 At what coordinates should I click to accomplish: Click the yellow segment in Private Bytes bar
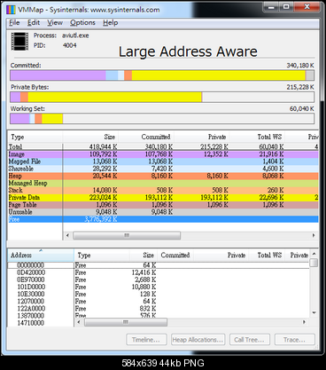tap(115, 97)
